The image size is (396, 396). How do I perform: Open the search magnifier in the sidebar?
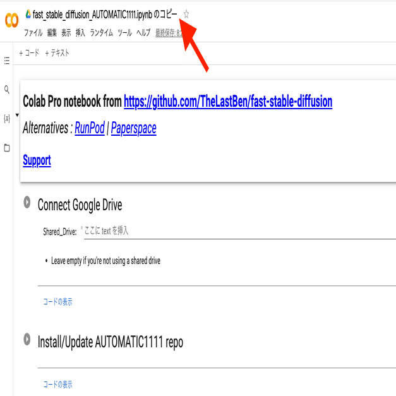point(7,90)
